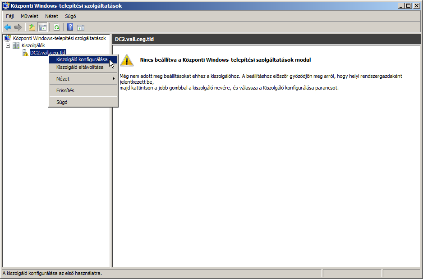
Task: Refresh the view using the green toolbar icon
Action: pos(56,27)
